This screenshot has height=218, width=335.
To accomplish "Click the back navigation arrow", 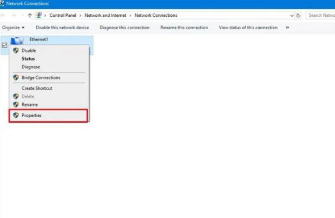I will [3, 15].
